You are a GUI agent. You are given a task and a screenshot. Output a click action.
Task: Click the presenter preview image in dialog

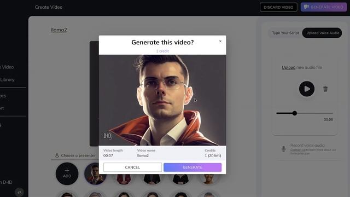[162, 100]
